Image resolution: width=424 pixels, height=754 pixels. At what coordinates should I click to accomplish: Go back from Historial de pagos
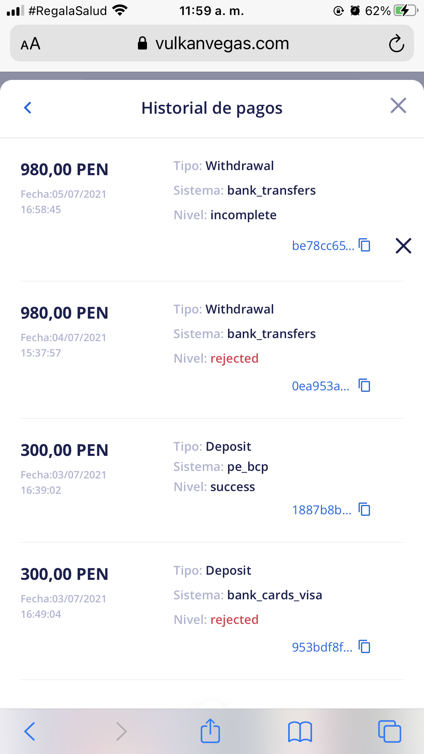tap(28, 108)
